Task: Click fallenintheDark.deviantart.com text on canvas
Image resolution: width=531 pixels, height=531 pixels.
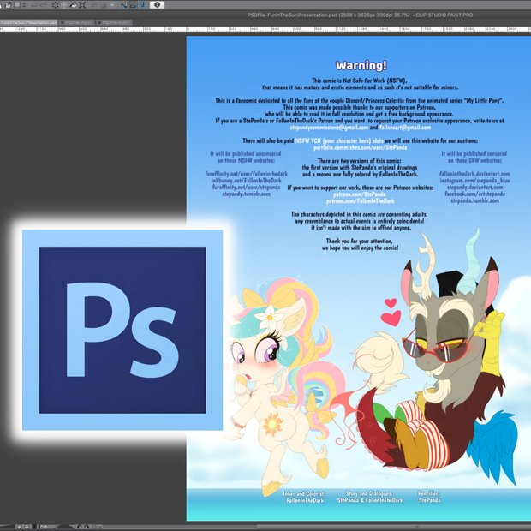Action: [474, 174]
